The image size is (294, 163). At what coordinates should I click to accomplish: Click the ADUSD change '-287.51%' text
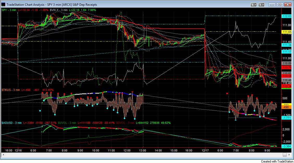point(50,123)
